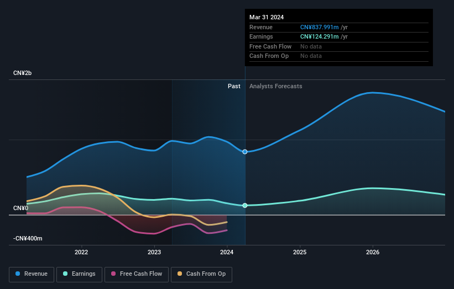
Task: Click the CN¥2b y-axis label
Action: pos(22,73)
